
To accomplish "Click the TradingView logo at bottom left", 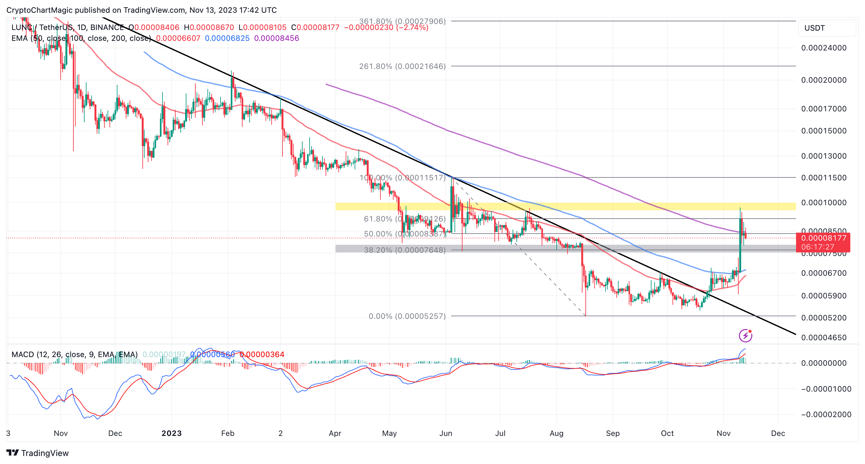I will (x=37, y=453).
